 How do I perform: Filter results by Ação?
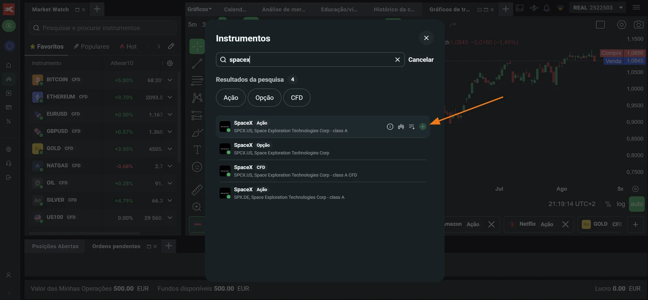pos(231,97)
